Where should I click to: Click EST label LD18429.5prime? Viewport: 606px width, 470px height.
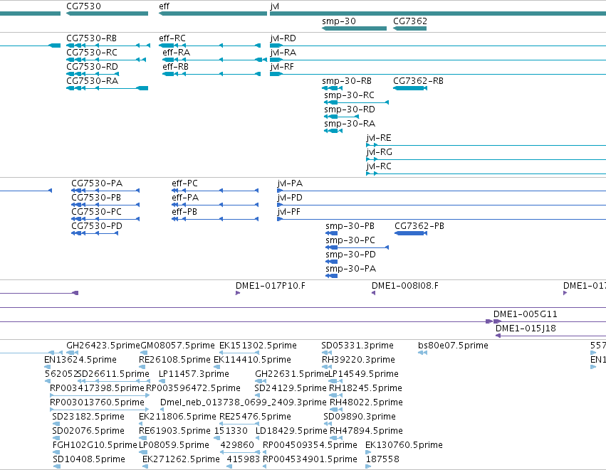coord(291,432)
